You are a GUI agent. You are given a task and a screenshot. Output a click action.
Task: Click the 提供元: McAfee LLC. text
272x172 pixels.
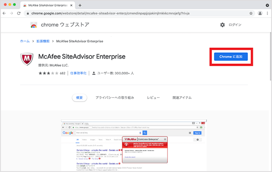pos(54,65)
